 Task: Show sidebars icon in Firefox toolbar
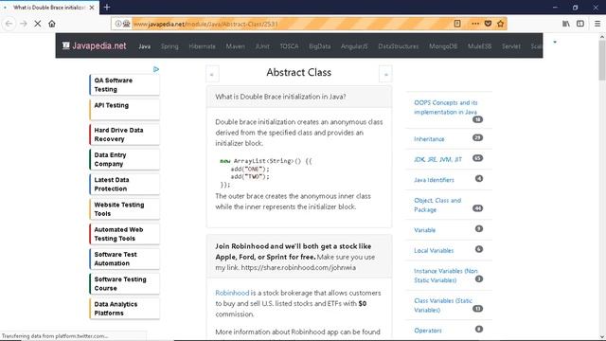point(580,24)
